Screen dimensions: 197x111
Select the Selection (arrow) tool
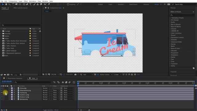(3, 4)
